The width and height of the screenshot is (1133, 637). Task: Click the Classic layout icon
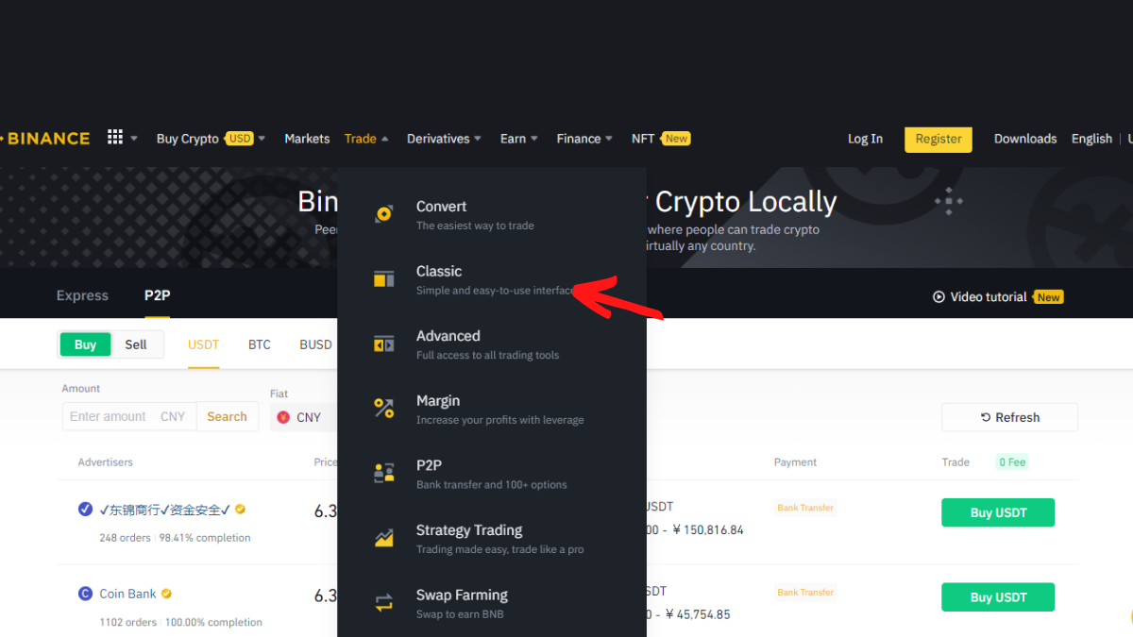(x=383, y=279)
